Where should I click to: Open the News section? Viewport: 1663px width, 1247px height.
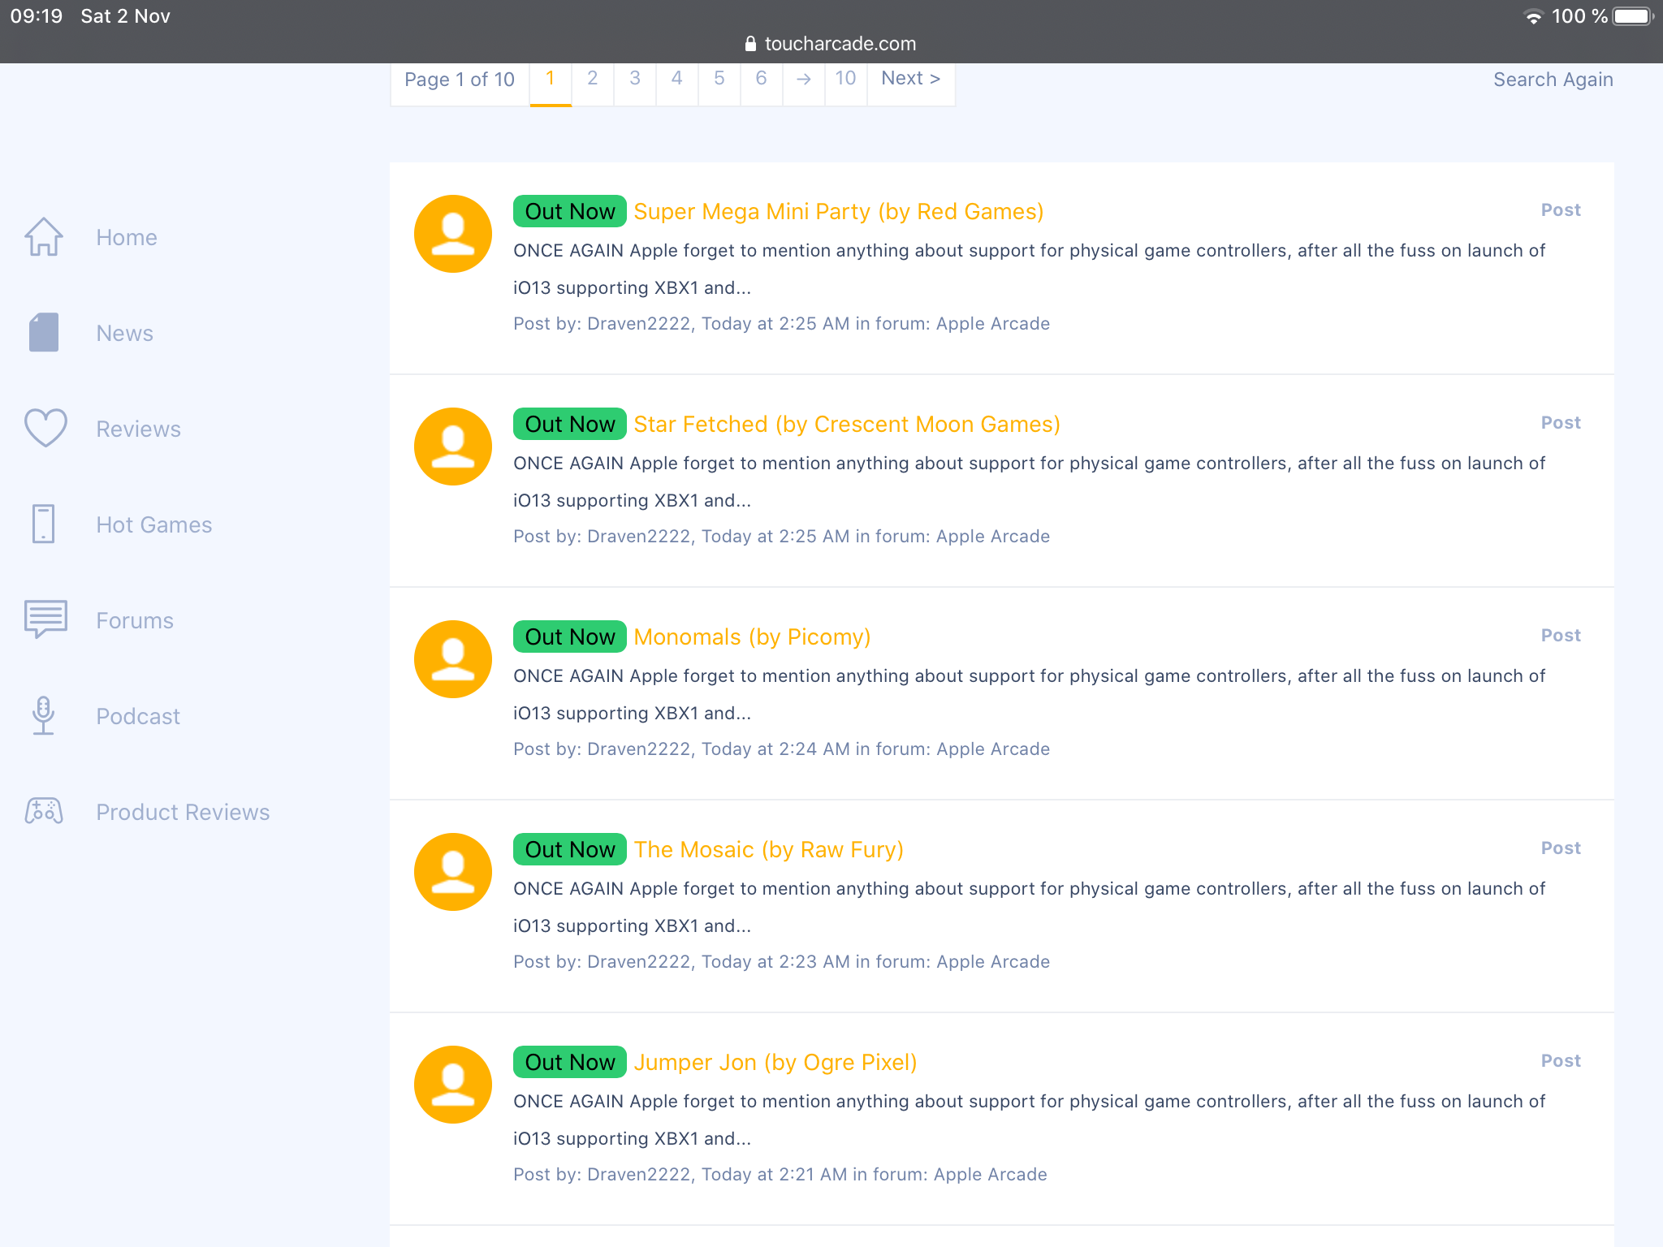pyautogui.click(x=124, y=333)
